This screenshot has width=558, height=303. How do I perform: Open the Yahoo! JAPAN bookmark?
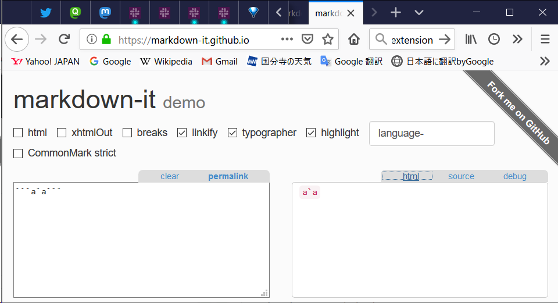click(45, 62)
